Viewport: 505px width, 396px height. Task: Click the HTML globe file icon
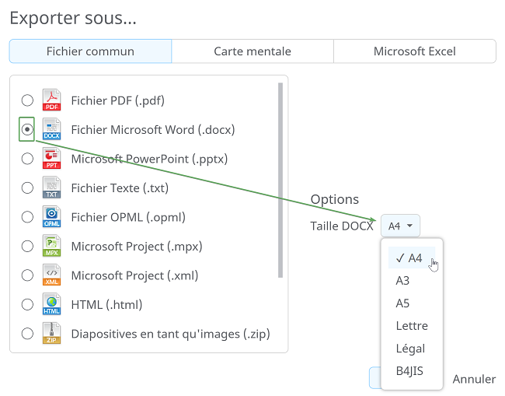(x=51, y=304)
